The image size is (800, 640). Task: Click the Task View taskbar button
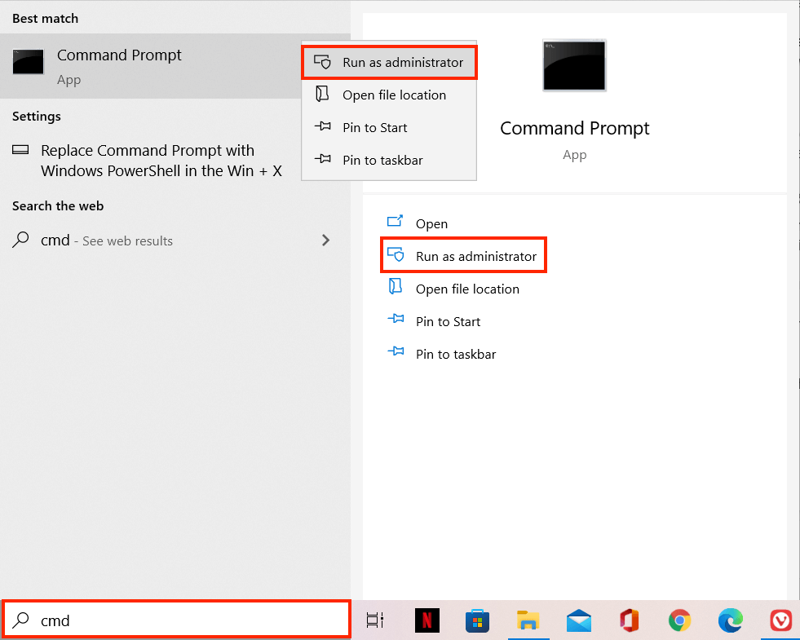coord(375,620)
